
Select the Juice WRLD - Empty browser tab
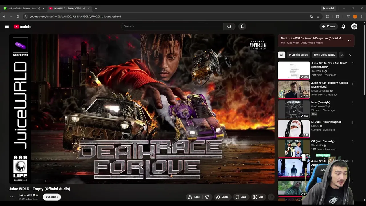click(67, 8)
